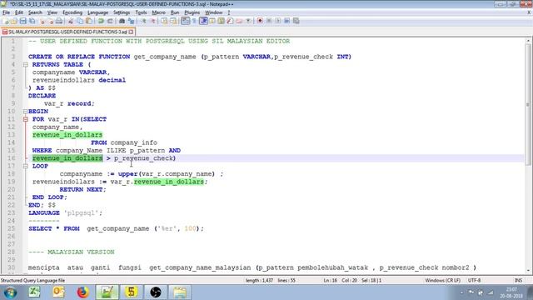Save the current file via toolbar

point(22,21)
